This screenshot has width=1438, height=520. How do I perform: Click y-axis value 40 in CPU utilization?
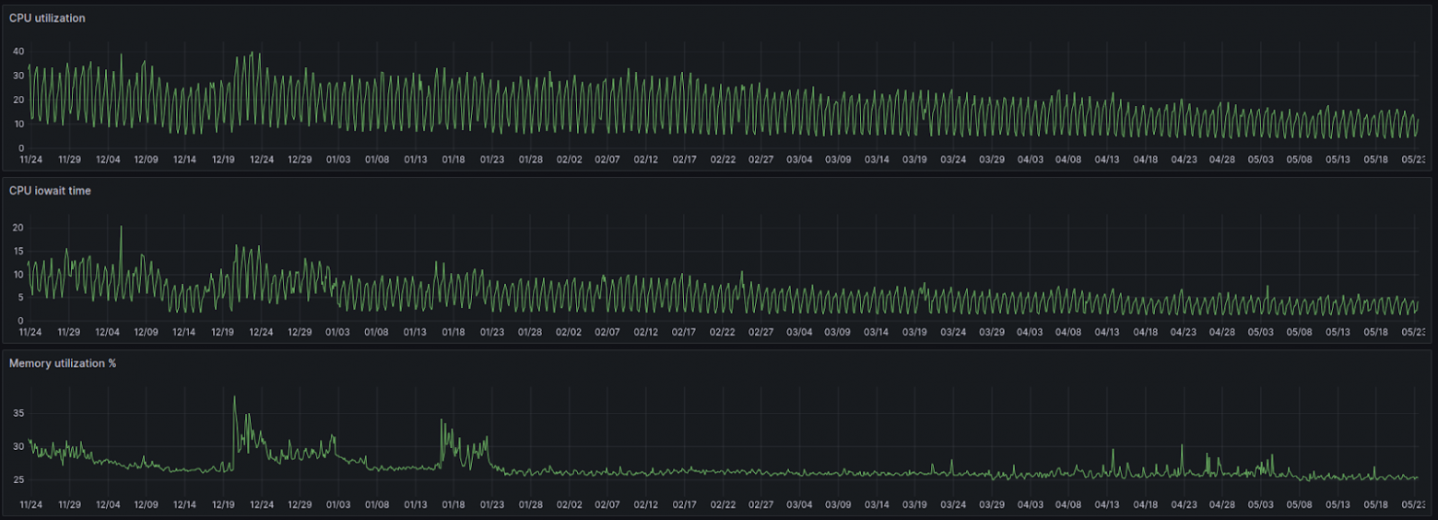click(18, 52)
